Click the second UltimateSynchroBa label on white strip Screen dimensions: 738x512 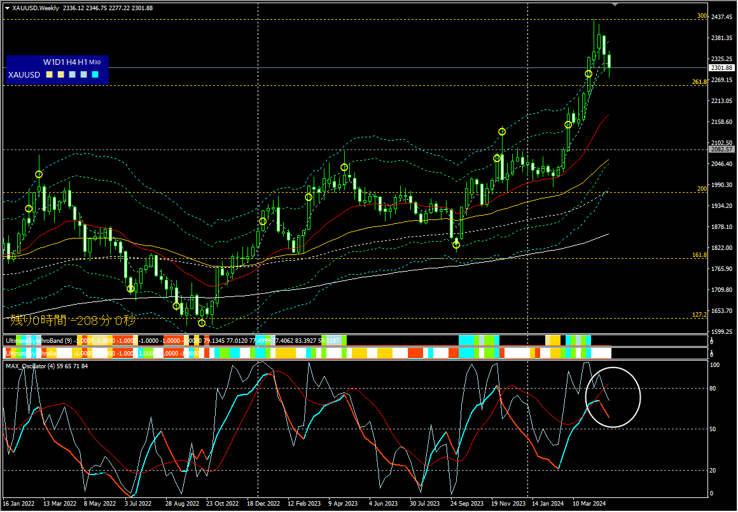pos(31,354)
